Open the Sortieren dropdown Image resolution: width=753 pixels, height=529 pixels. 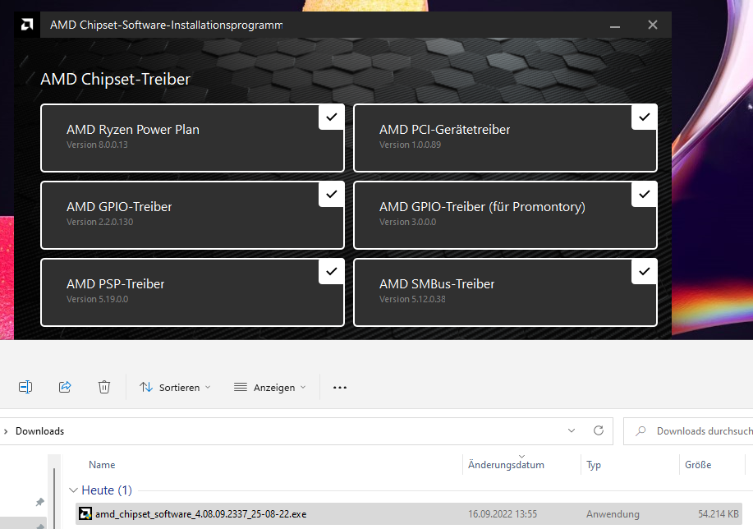tap(175, 387)
